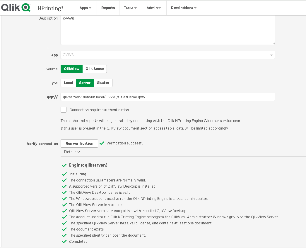Click the checkmark beside QlikView Desktop license is valid

click(x=64, y=193)
